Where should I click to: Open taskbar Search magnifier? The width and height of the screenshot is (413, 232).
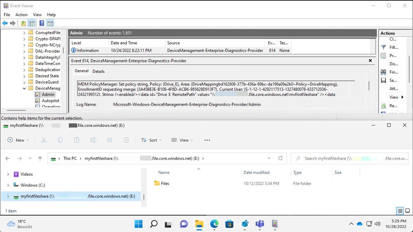pyautogui.click(x=154, y=224)
